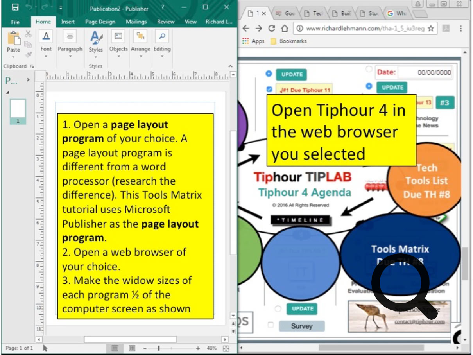Image resolution: width=473 pixels, height=355 pixels.
Task: Collapse the Publisher ribbon
Action: point(230,66)
